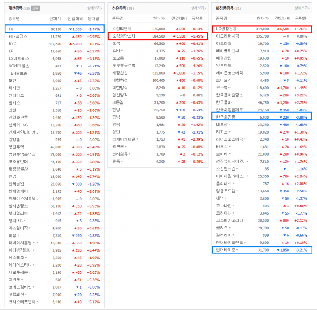Select 휠라홀딩스 stock name
317x310 pixels.
(18, 206)
